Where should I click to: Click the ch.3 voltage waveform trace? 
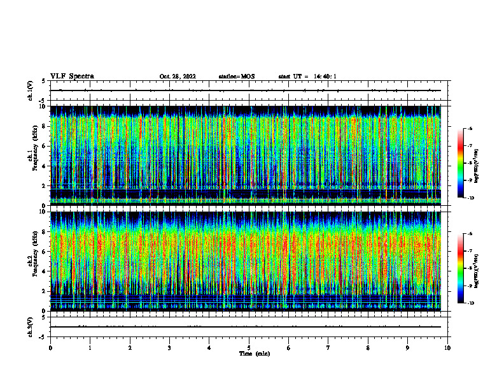[x=246, y=327]
